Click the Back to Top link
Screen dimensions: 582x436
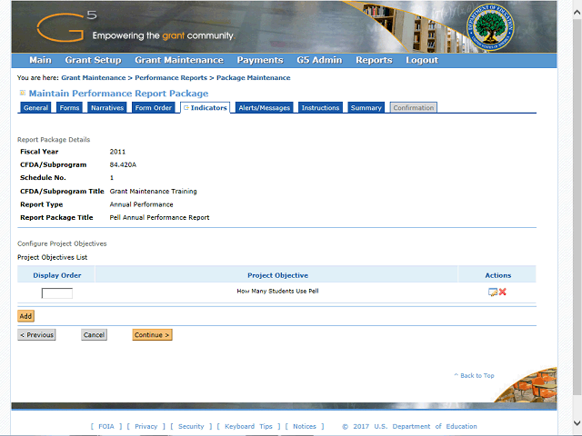[x=474, y=375]
